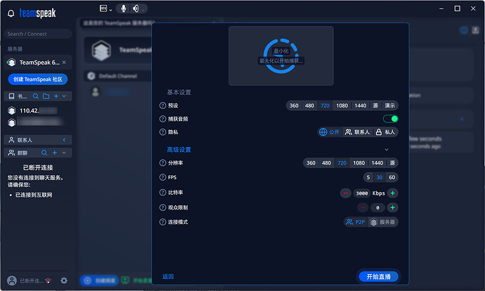
Task: Click the viewer limit value field
Action: [377, 208]
